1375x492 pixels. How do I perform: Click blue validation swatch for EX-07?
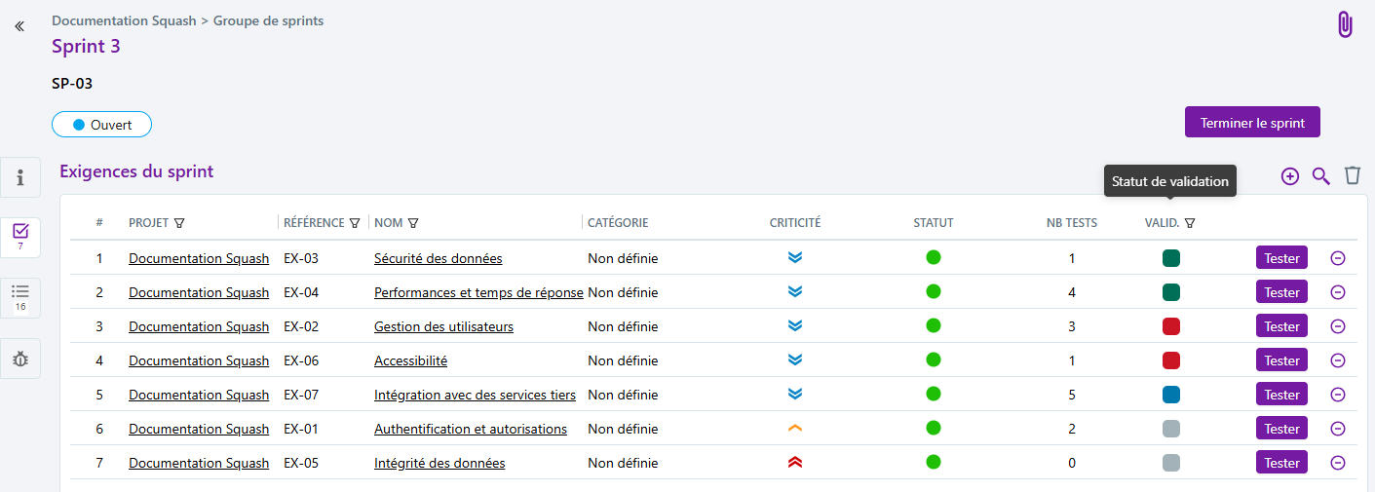pos(1171,395)
